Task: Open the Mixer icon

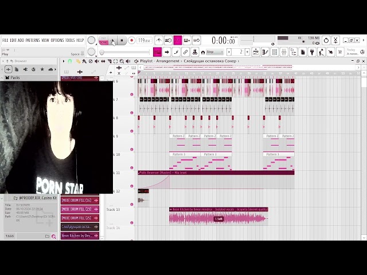Action: [x=284, y=52]
